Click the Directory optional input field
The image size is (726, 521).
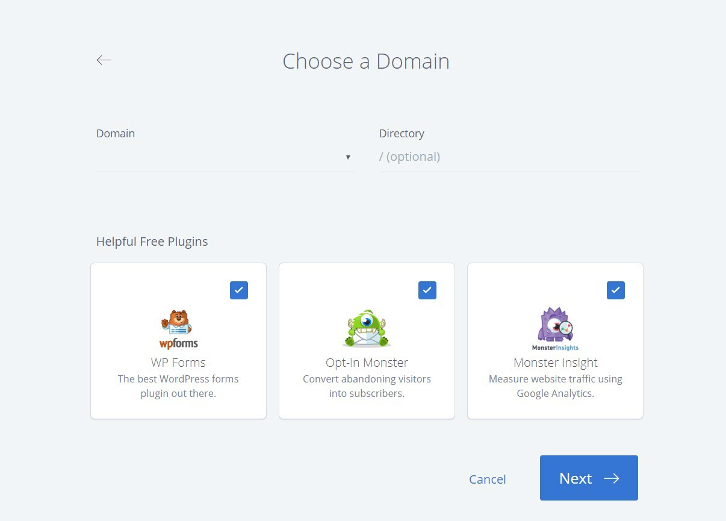(x=509, y=156)
